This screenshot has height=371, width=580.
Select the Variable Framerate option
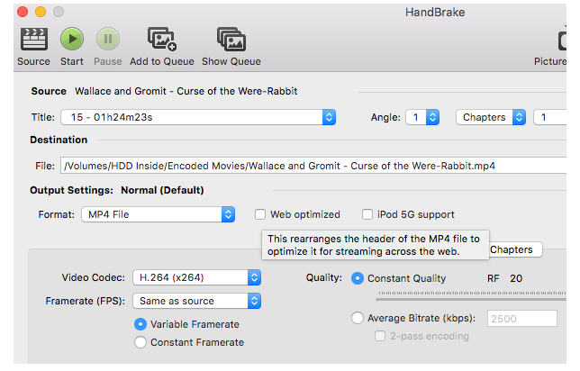(140, 324)
